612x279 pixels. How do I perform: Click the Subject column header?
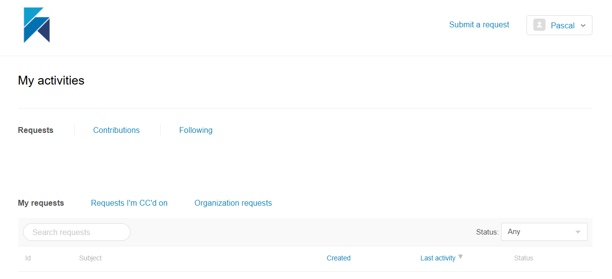[90, 258]
